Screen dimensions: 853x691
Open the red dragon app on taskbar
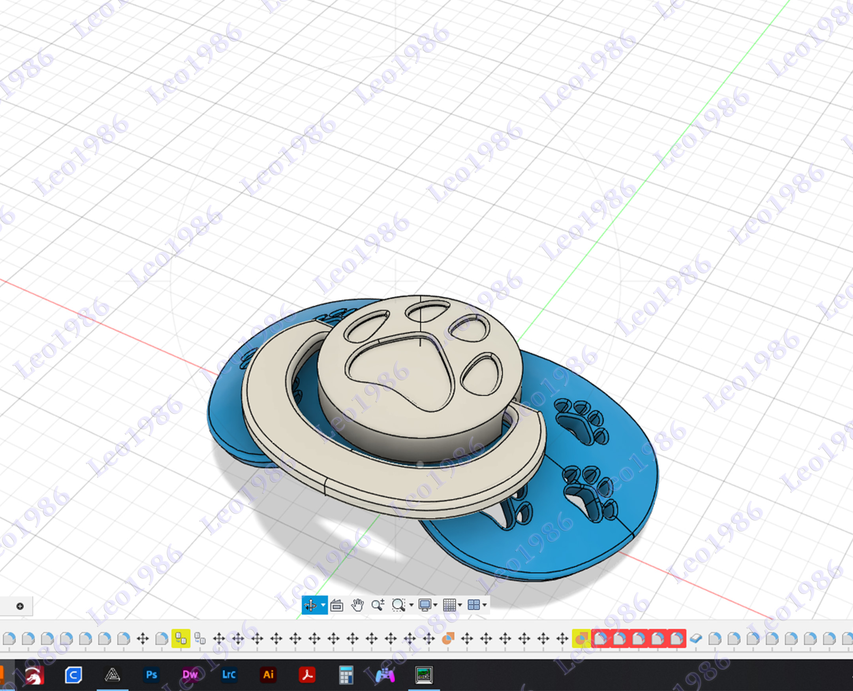click(35, 675)
